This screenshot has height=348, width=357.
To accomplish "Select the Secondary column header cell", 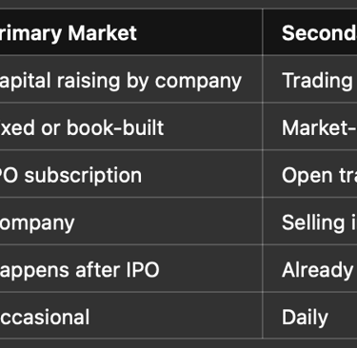I will click(309, 31).
